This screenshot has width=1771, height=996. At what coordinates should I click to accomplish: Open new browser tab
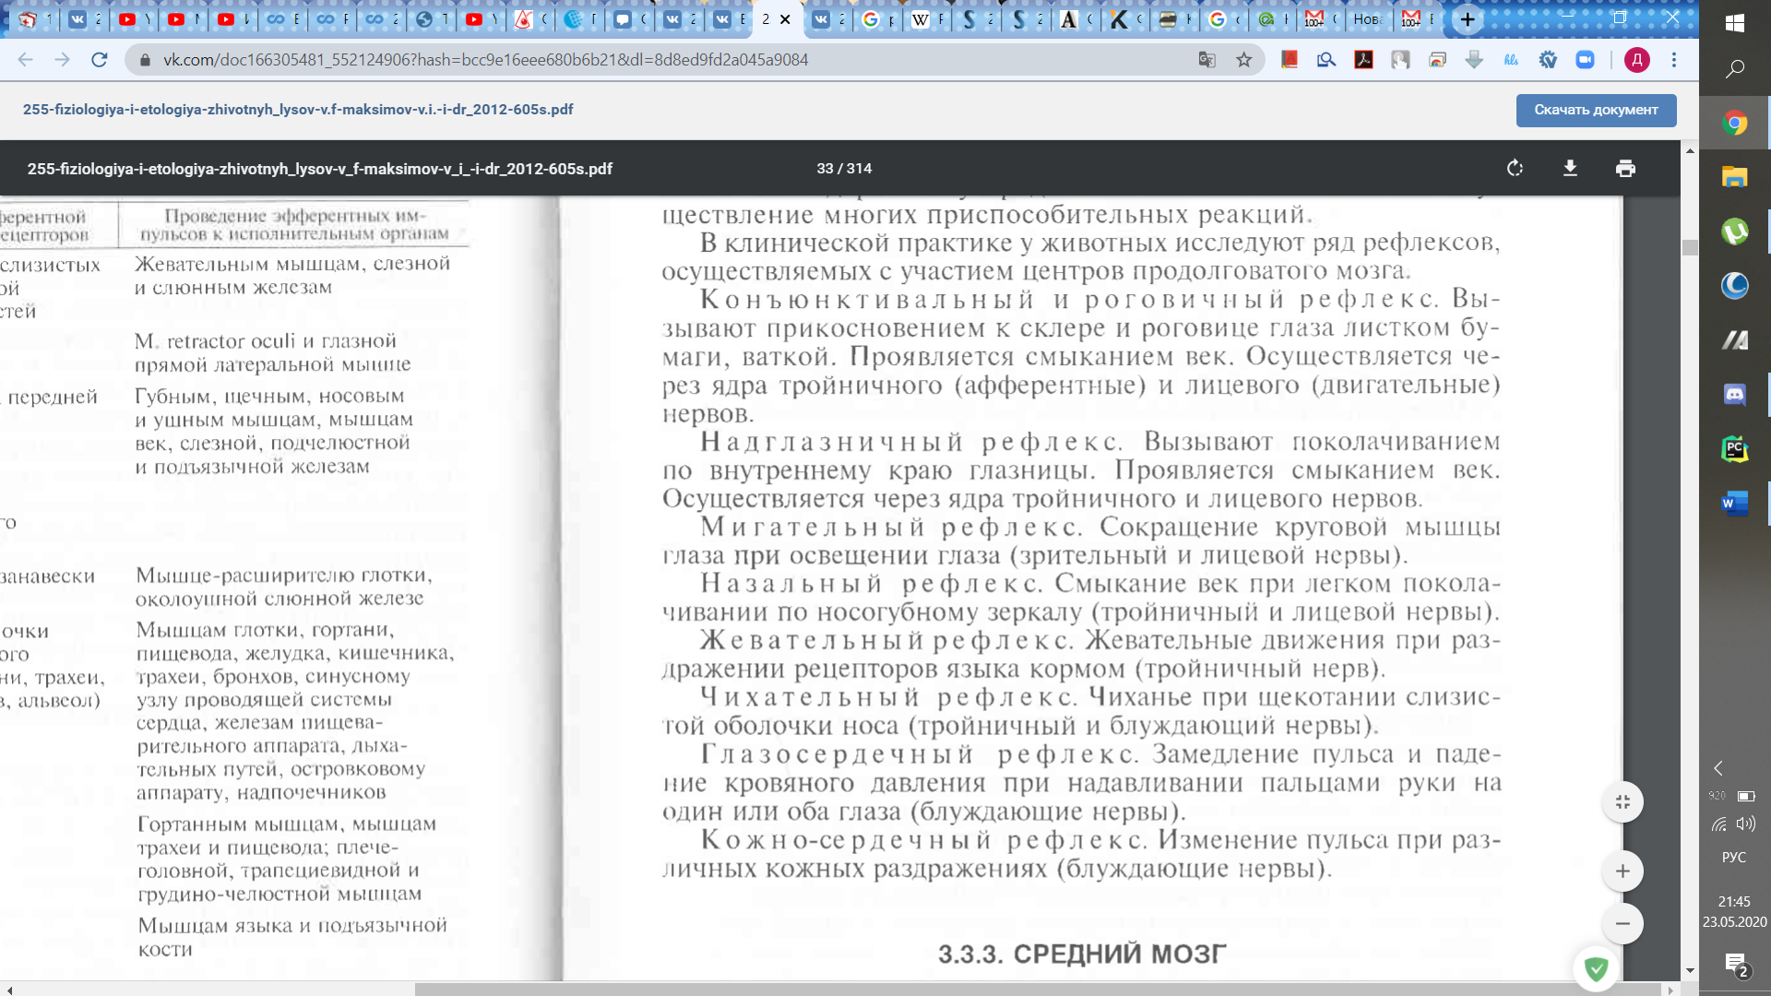pos(1468,19)
